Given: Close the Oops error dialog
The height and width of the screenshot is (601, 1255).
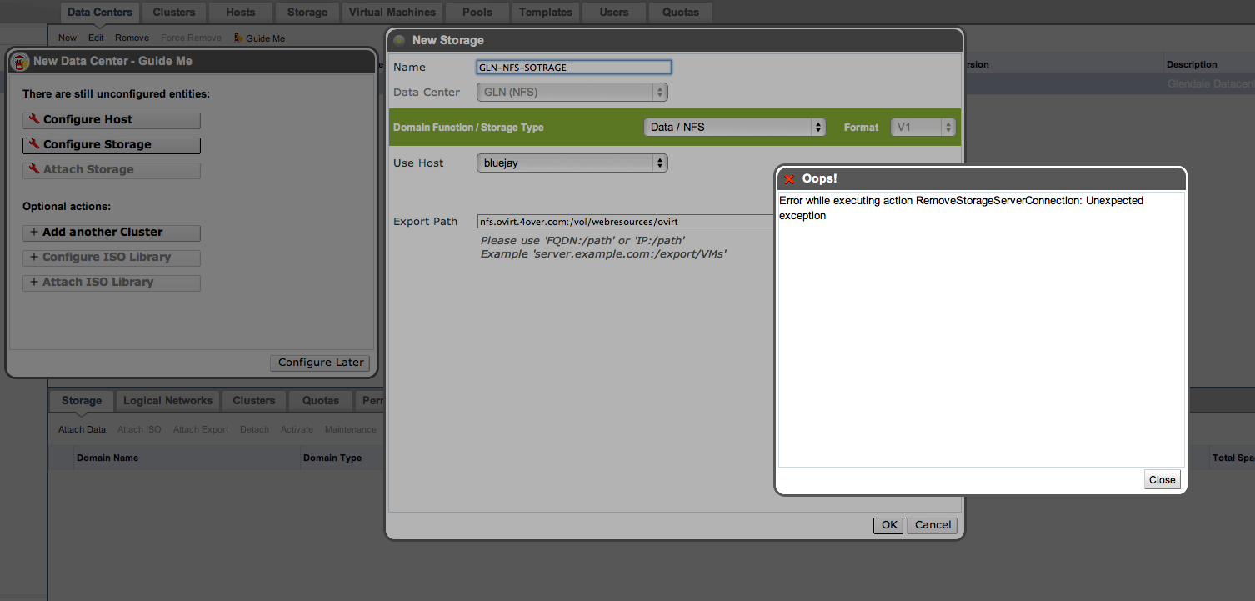Looking at the screenshot, I should [1162, 480].
